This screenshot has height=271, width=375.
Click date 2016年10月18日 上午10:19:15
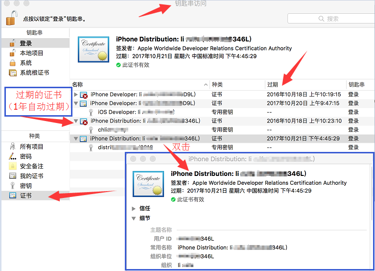[x=304, y=94]
